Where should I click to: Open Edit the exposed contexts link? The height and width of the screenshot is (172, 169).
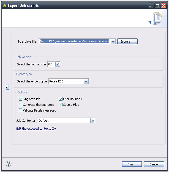coord(36,129)
